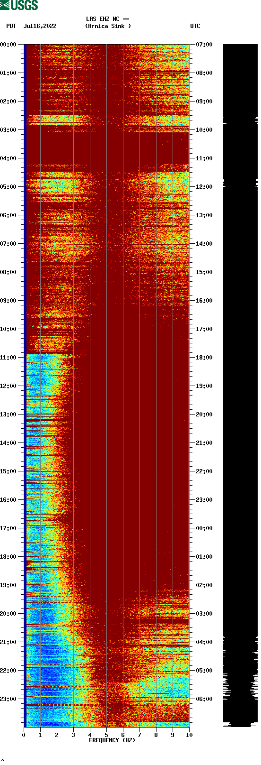This screenshot has width=261, height=765.
Task: Select the UTC timezone label
Action: click(195, 26)
